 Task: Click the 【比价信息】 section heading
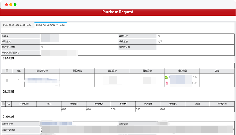8,58
